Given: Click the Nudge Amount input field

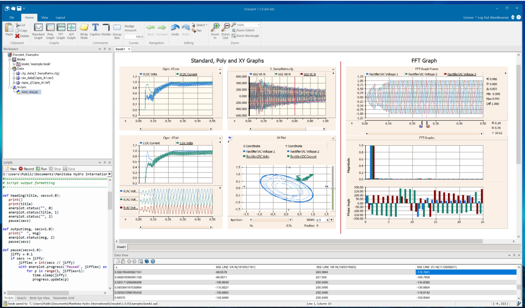Looking at the screenshot, I should click(134, 36).
